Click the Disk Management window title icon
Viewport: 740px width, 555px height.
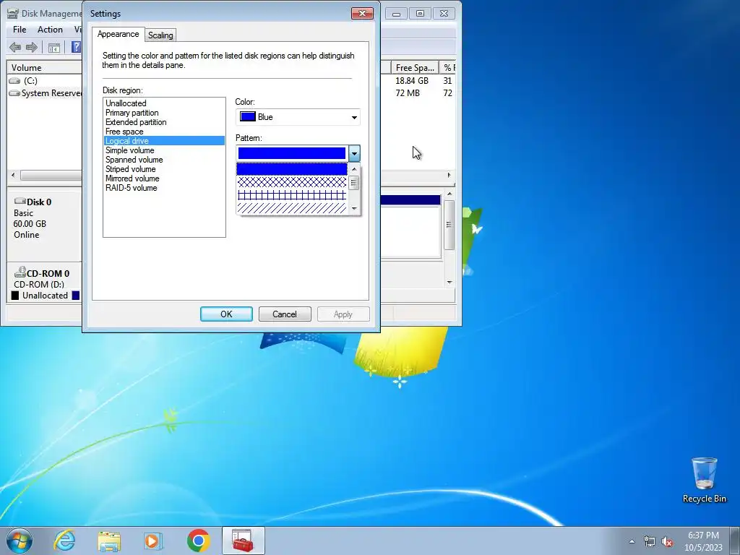point(13,13)
